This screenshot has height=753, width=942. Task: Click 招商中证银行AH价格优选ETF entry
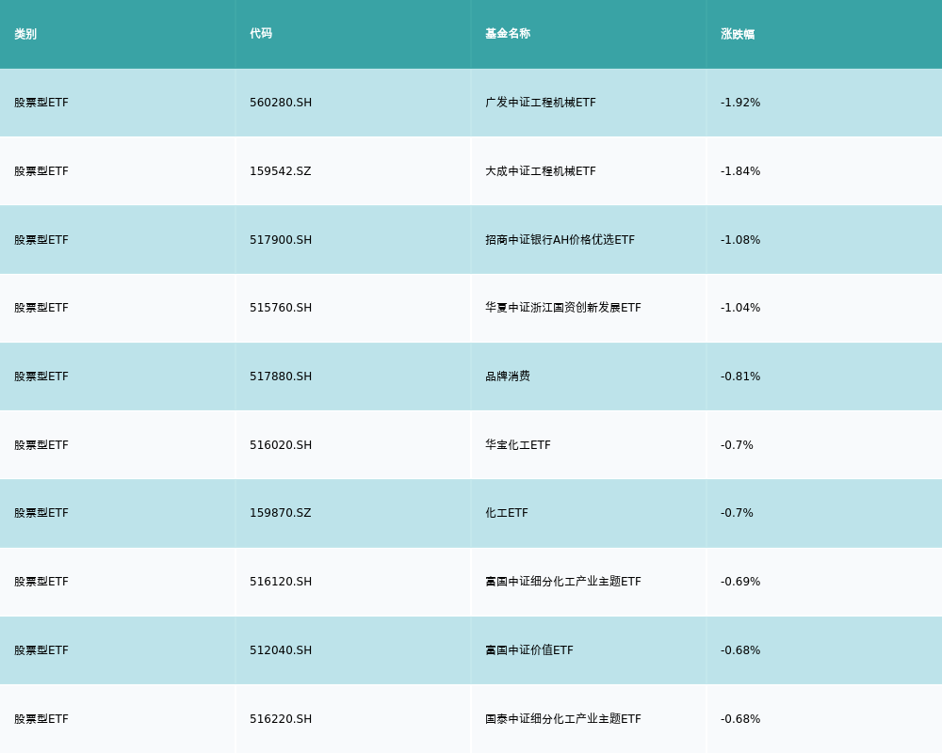click(560, 240)
